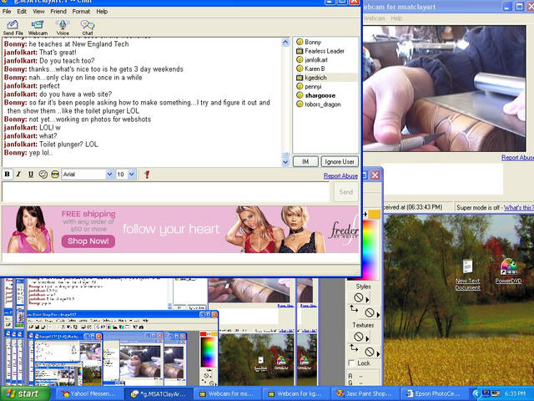Expand the background Textures swatch arrow

[x=378, y=353]
